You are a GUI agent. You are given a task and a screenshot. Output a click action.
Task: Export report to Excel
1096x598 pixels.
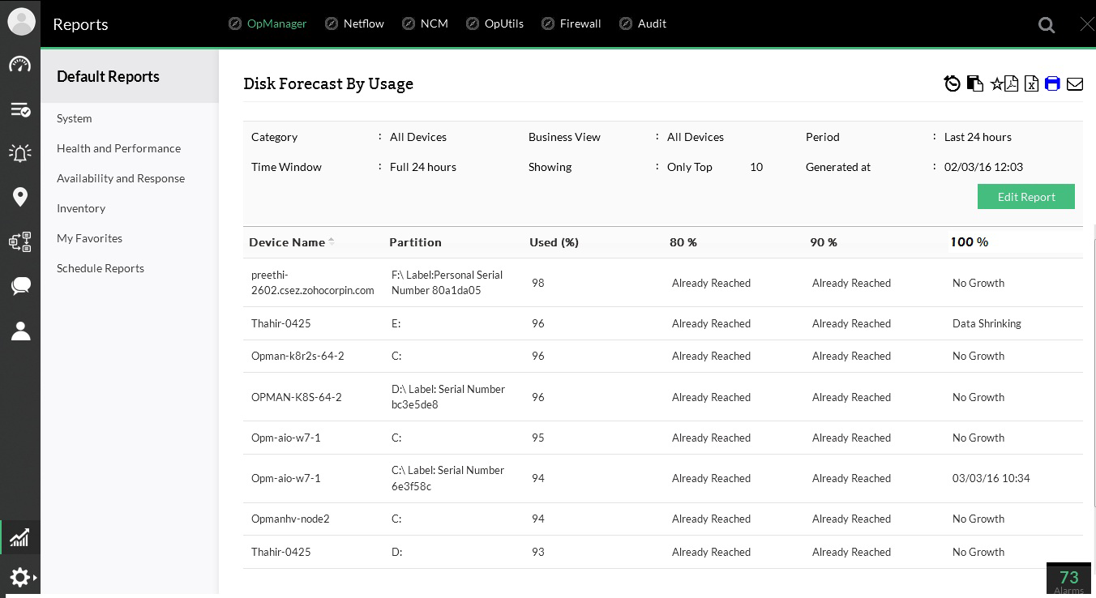1031,83
